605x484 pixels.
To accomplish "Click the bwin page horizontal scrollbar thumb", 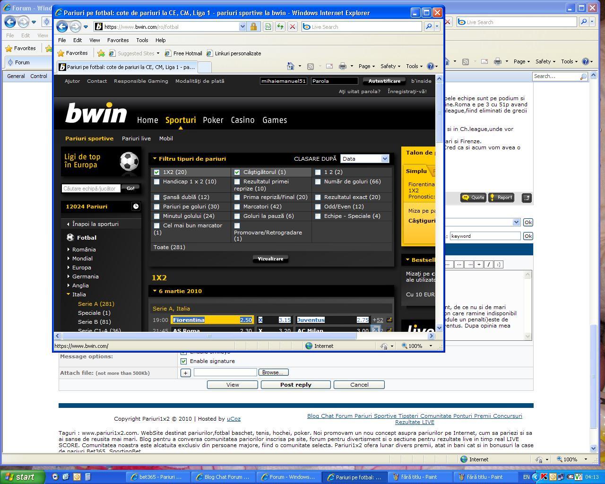I will point(209,336).
